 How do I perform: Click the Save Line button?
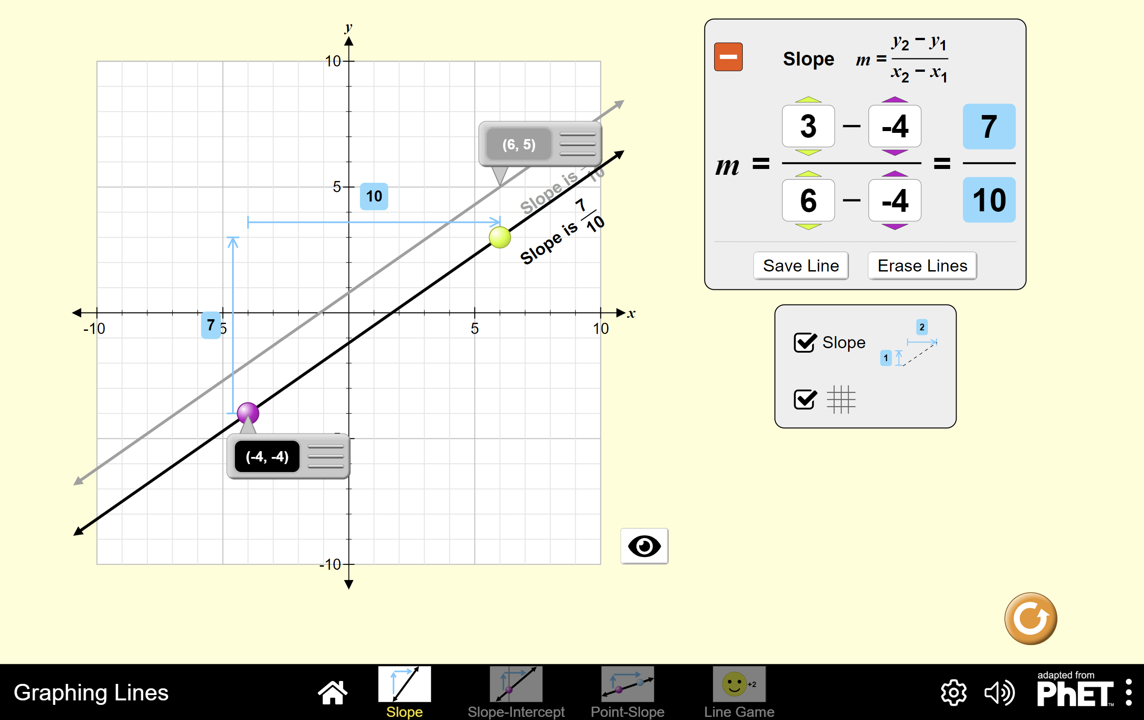point(800,266)
